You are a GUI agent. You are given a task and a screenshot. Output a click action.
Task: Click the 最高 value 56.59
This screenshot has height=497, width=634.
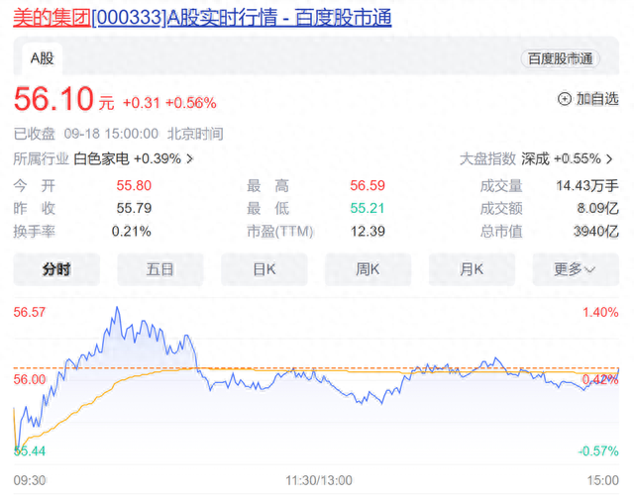coord(368,185)
